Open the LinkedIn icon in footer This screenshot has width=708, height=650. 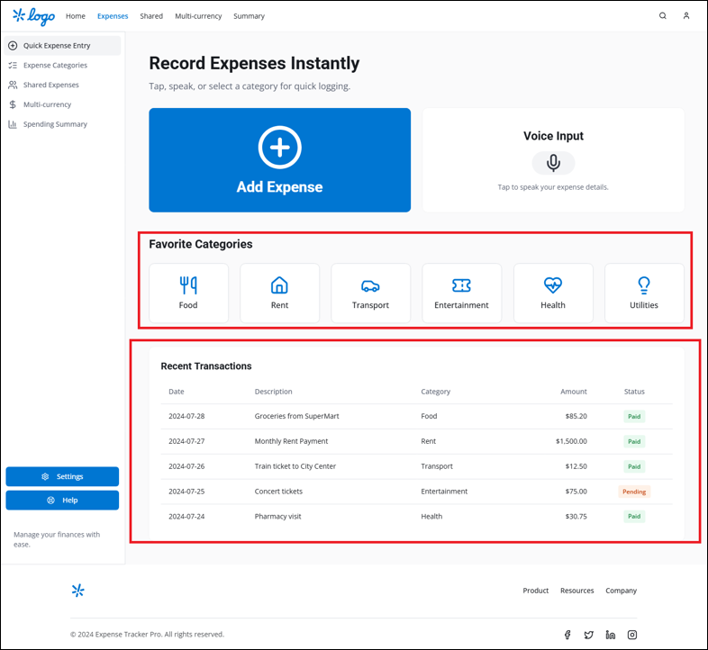click(x=611, y=635)
